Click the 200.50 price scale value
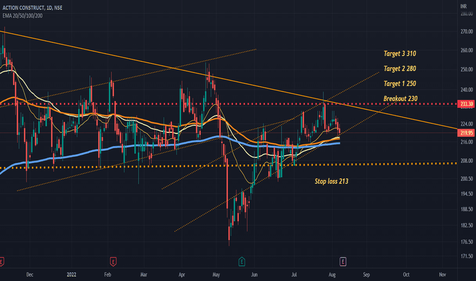Image resolution: width=476 pixels, height=281 pixels. (467, 179)
